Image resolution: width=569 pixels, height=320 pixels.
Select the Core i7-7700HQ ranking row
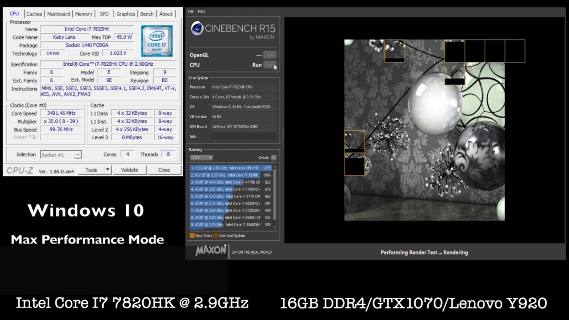231,189
